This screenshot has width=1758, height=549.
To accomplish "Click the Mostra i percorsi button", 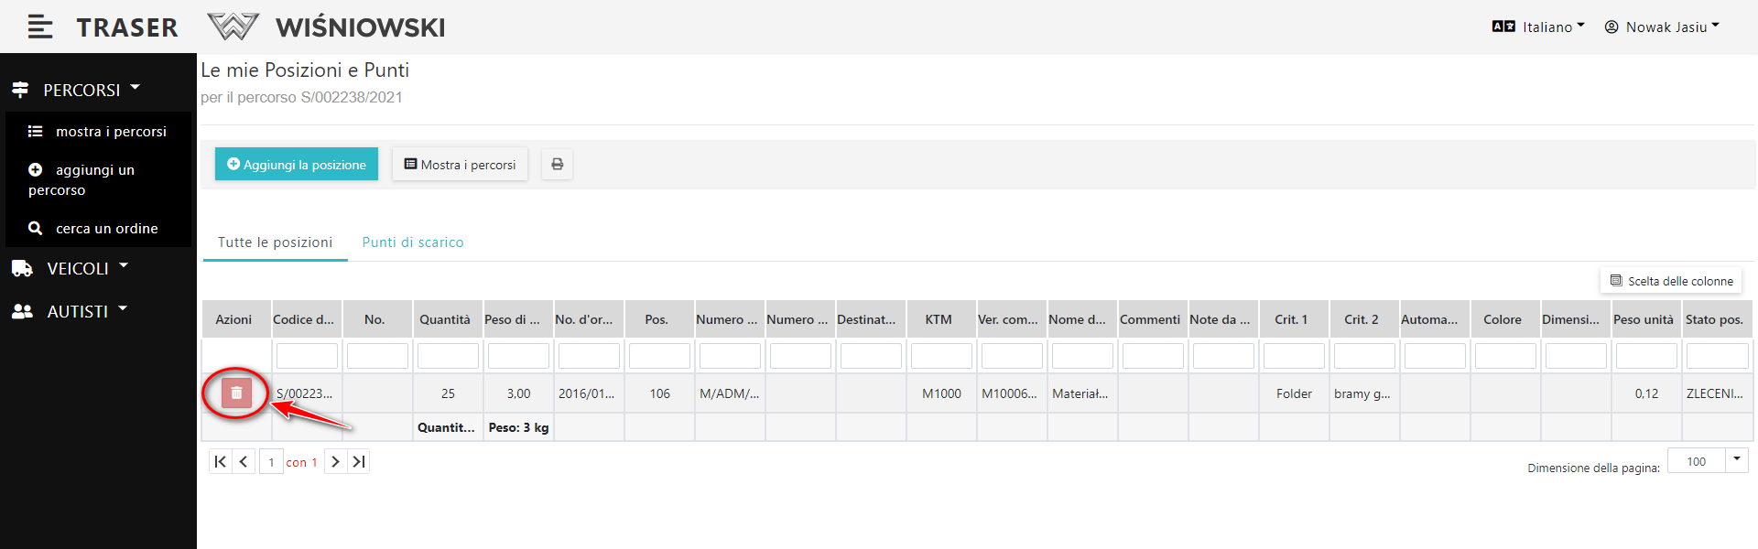I will 460,165.
